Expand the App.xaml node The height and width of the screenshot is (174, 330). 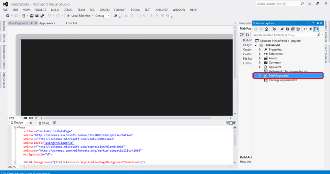(x=260, y=67)
